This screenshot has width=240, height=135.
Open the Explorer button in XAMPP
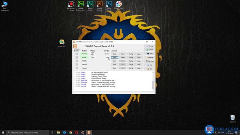150,57
